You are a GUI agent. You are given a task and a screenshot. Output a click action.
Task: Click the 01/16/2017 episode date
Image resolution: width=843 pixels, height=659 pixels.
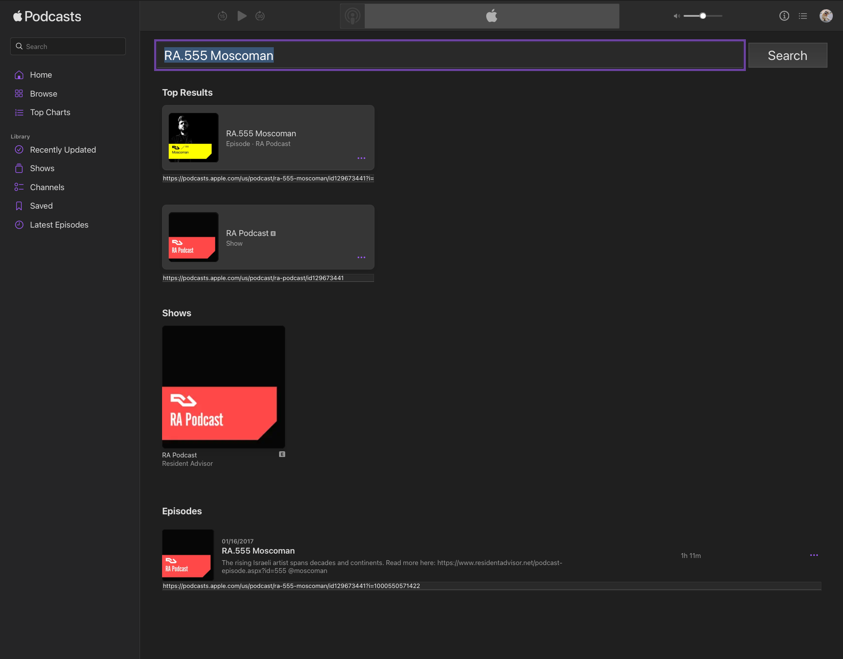click(x=238, y=542)
